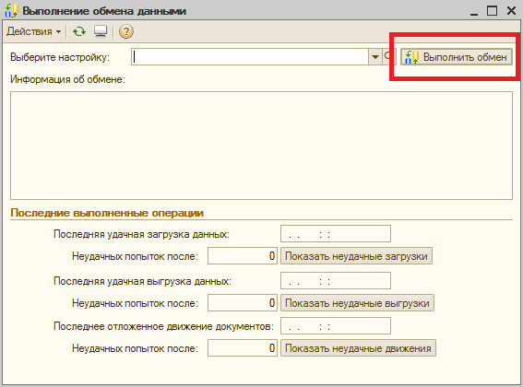Click Показать неудачные выгрузки button
The width and height of the screenshot is (523, 387).
(357, 303)
